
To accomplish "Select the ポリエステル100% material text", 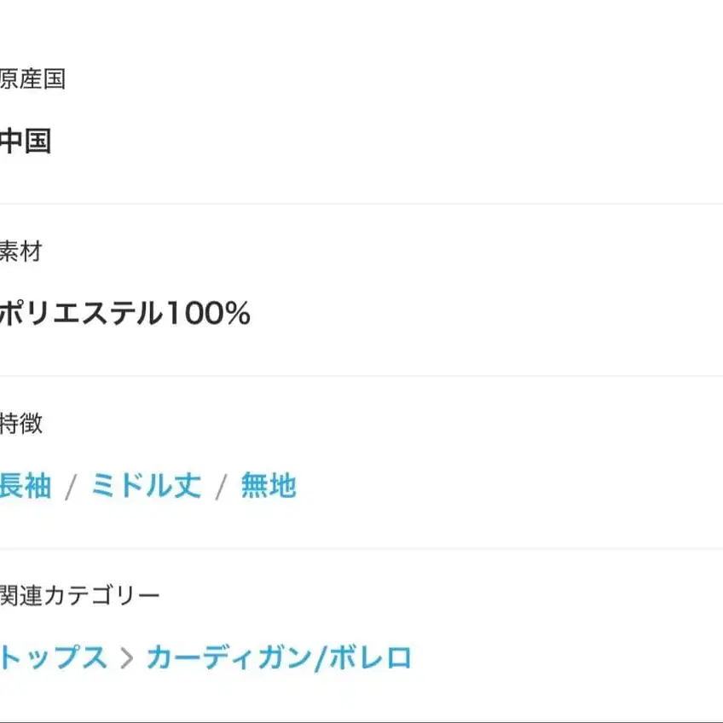I will (124, 314).
